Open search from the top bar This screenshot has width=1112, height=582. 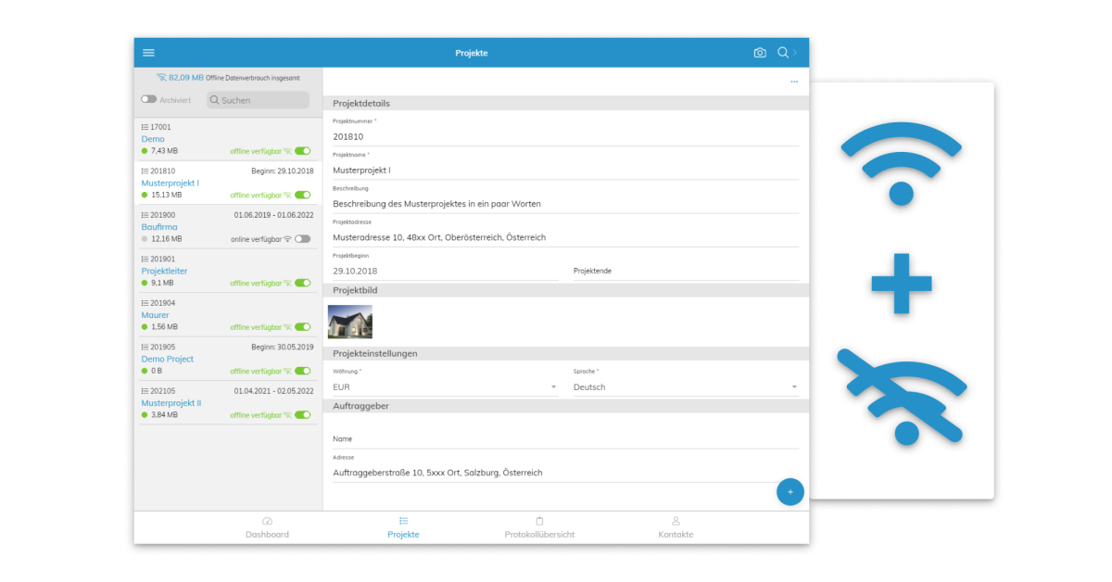(783, 53)
